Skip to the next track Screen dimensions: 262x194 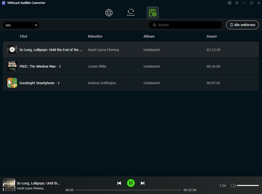143,183
